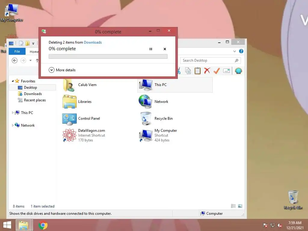Screen dimensions: 308x231
Task: Click the network tray icon
Action: point(273,225)
